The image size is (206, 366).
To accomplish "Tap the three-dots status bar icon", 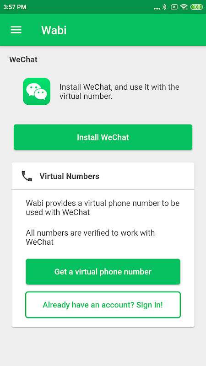I will 157,9.
